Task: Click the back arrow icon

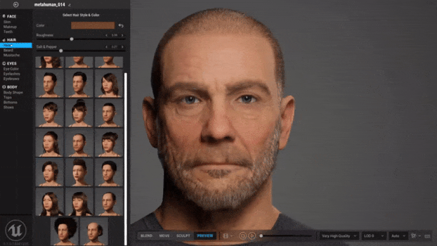Action: pos(16,5)
